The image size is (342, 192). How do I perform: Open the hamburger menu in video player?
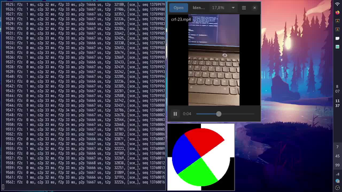click(244, 7)
